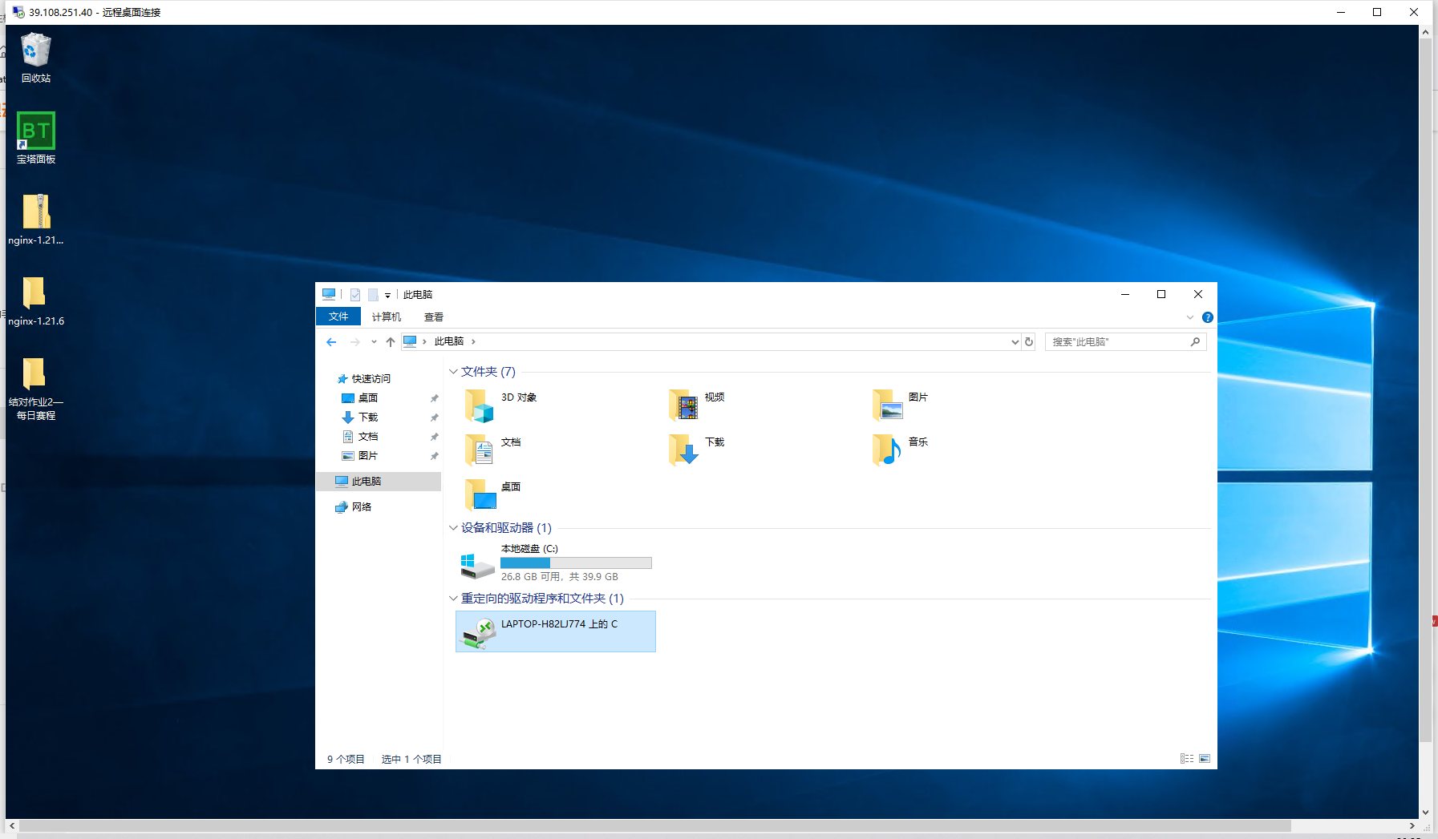1438x839 pixels.
Task: Select the 宝塔面板 BT shortcut on the desktop
Action: [36, 138]
